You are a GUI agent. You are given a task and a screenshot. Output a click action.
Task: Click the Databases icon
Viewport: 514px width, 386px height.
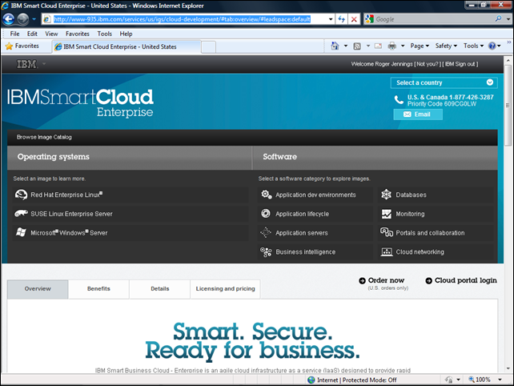click(386, 195)
